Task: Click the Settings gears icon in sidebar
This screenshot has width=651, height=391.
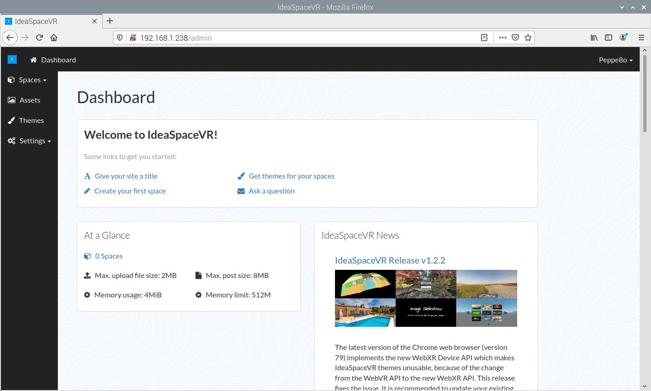Action: [x=12, y=141]
